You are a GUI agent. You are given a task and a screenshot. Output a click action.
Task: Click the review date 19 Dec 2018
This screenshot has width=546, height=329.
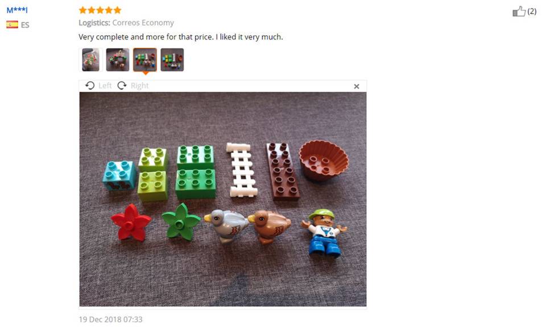[x=110, y=319]
